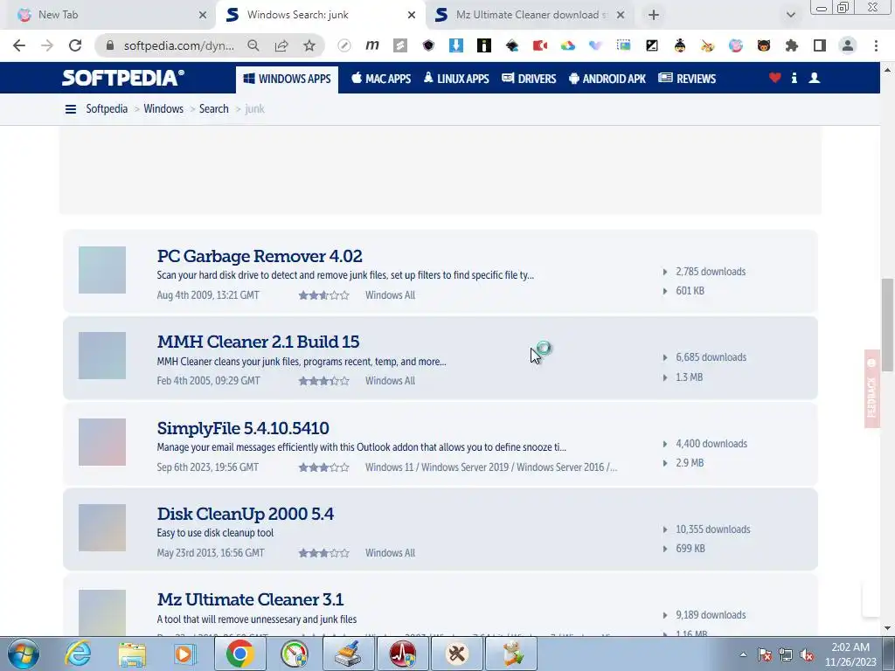Open the Chrome three-dot menu
The width and height of the screenshot is (895, 671).
point(876,45)
